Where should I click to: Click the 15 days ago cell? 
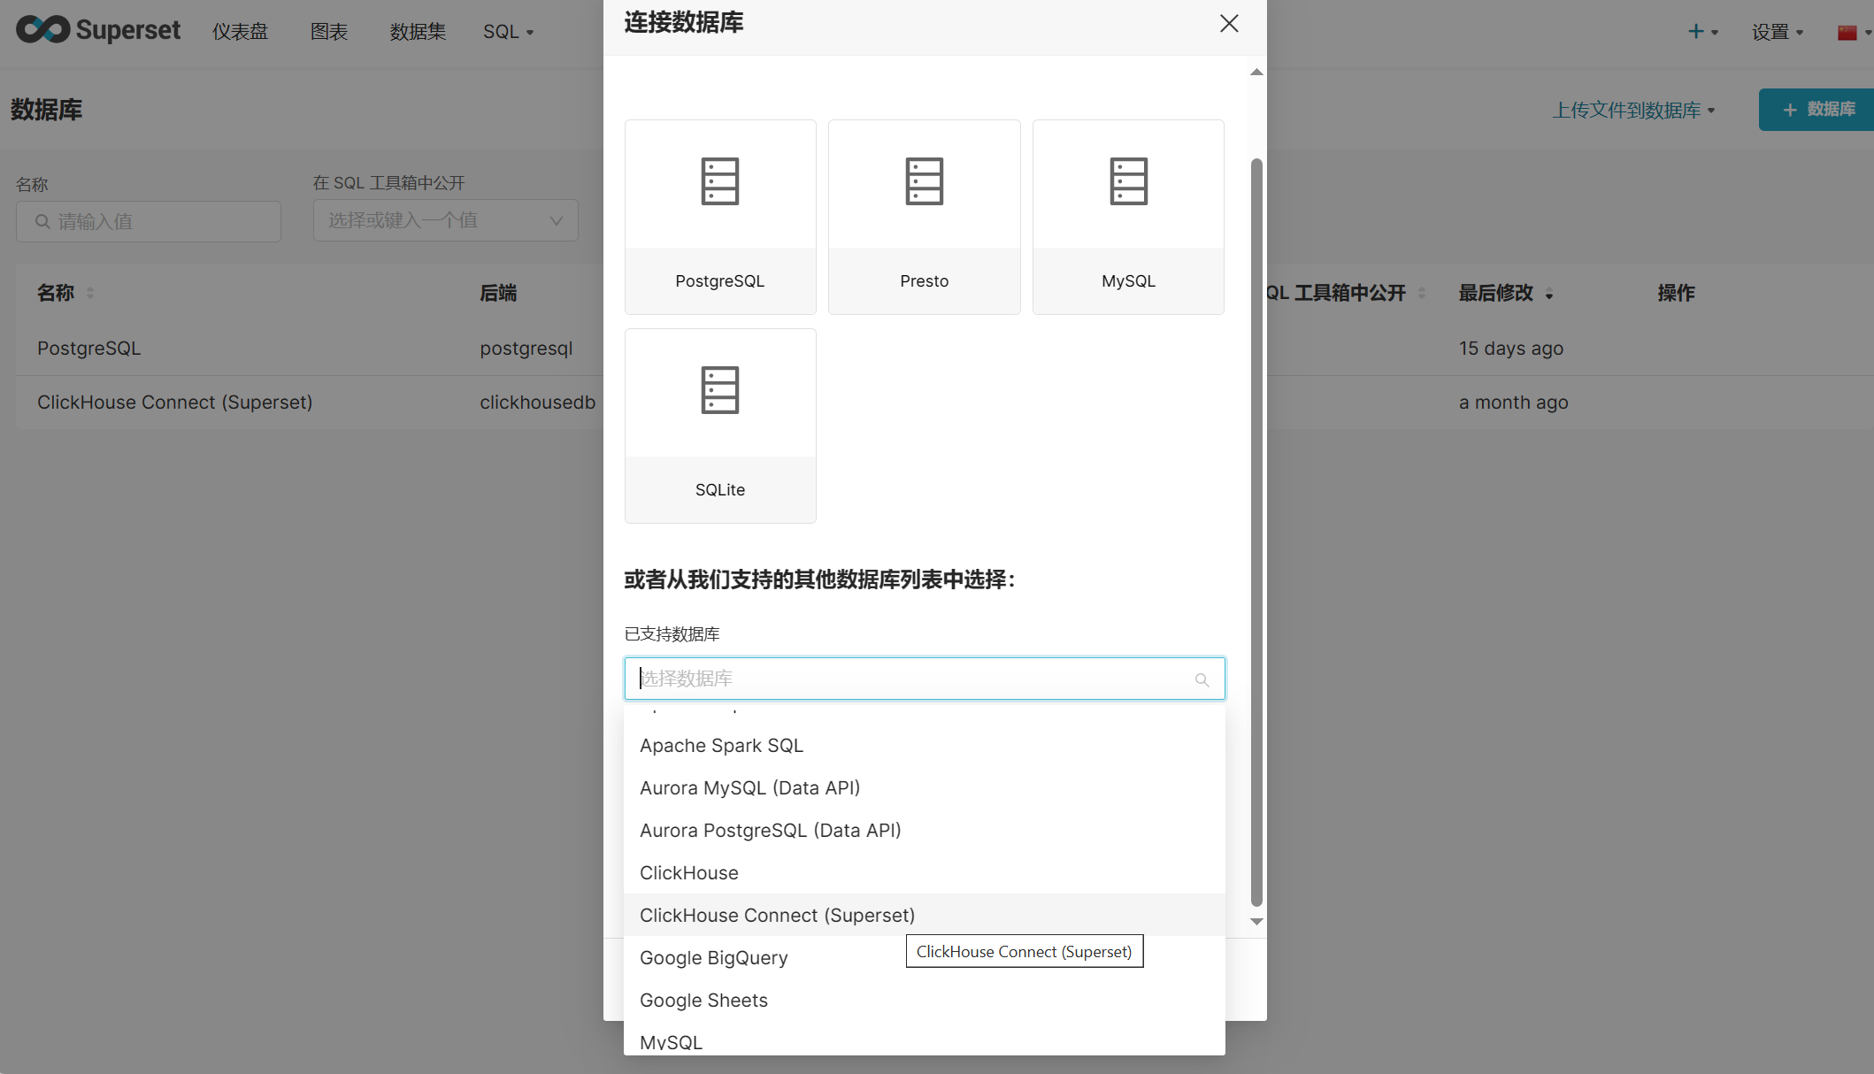click(x=1511, y=349)
